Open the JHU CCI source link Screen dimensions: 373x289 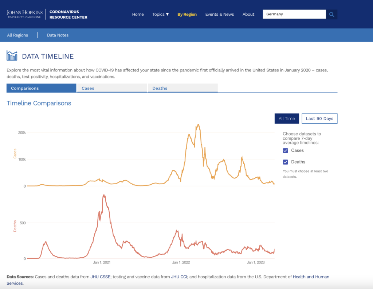[x=179, y=277]
